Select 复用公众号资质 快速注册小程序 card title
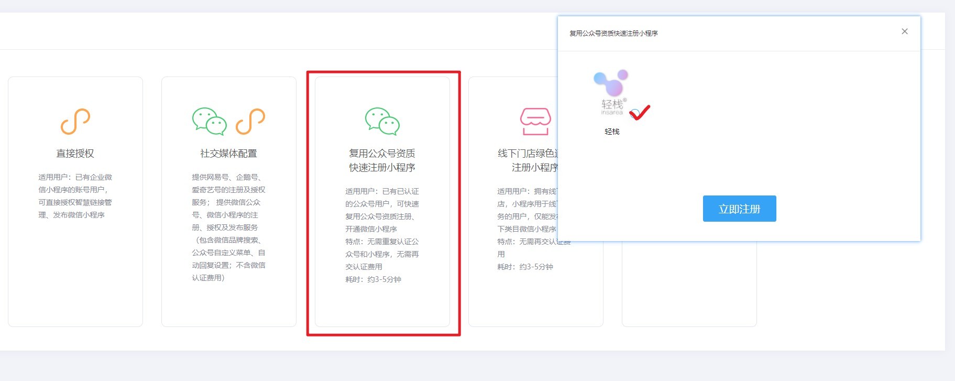 tap(382, 160)
